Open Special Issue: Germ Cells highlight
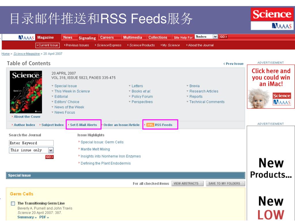Image resolution: width=295 pixels, height=221 pixels. (102, 142)
